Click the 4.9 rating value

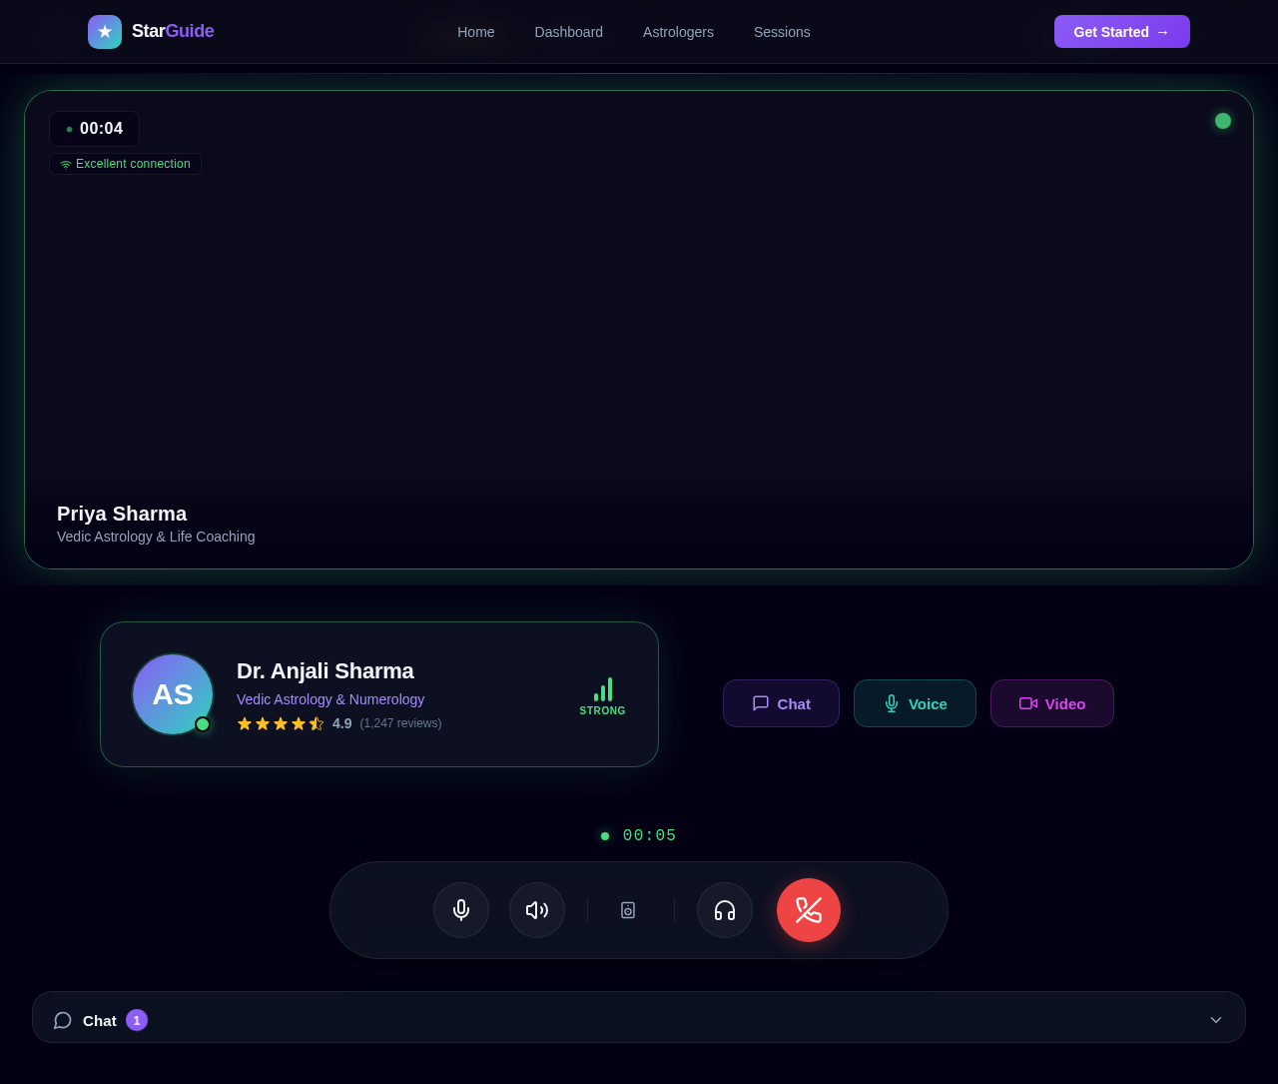click(342, 723)
